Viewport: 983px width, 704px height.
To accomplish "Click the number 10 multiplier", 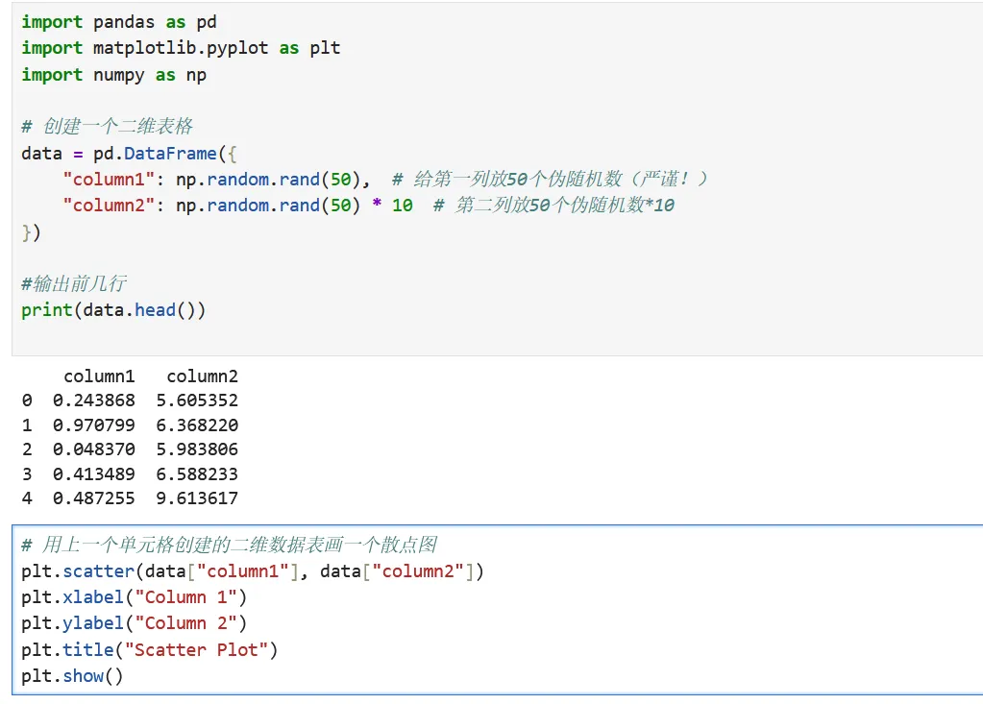I will [403, 206].
